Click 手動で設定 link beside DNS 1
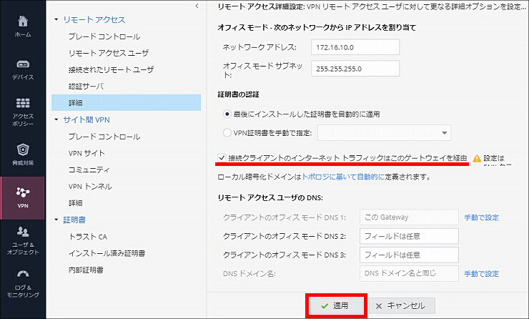 481,217
